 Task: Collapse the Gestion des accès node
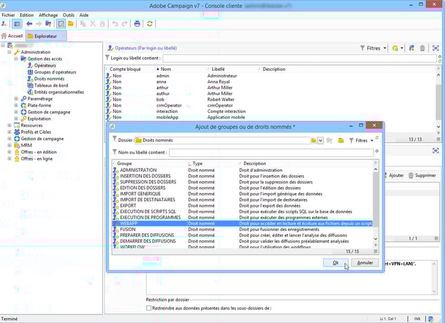click(x=17, y=59)
